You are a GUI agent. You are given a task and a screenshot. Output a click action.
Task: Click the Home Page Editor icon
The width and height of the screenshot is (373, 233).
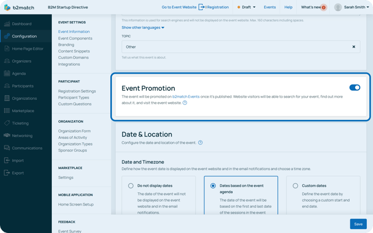tap(7, 48)
